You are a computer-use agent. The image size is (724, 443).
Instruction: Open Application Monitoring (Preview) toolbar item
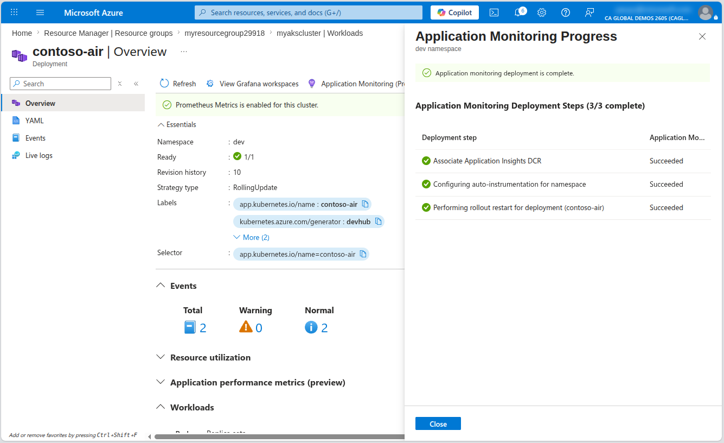coord(356,84)
